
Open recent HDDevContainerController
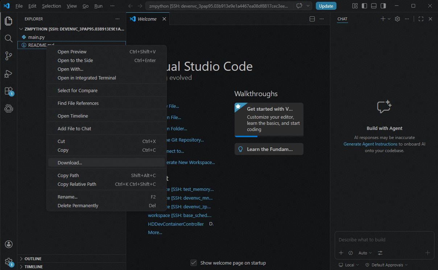coord(176,224)
